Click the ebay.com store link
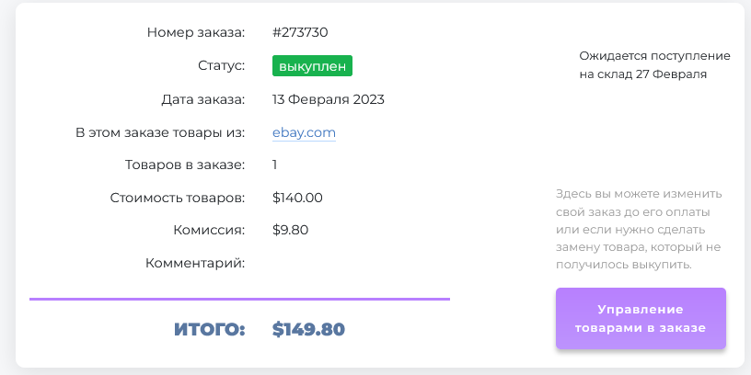The width and height of the screenshot is (751, 375). (x=304, y=132)
